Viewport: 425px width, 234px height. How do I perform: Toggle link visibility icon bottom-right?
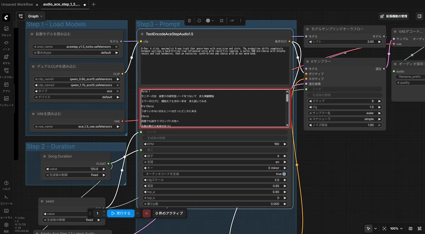(419, 228)
